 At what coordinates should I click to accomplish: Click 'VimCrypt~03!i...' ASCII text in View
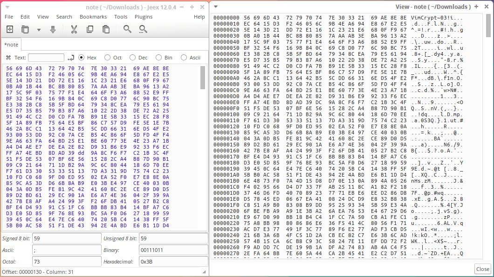[x=437, y=18]
